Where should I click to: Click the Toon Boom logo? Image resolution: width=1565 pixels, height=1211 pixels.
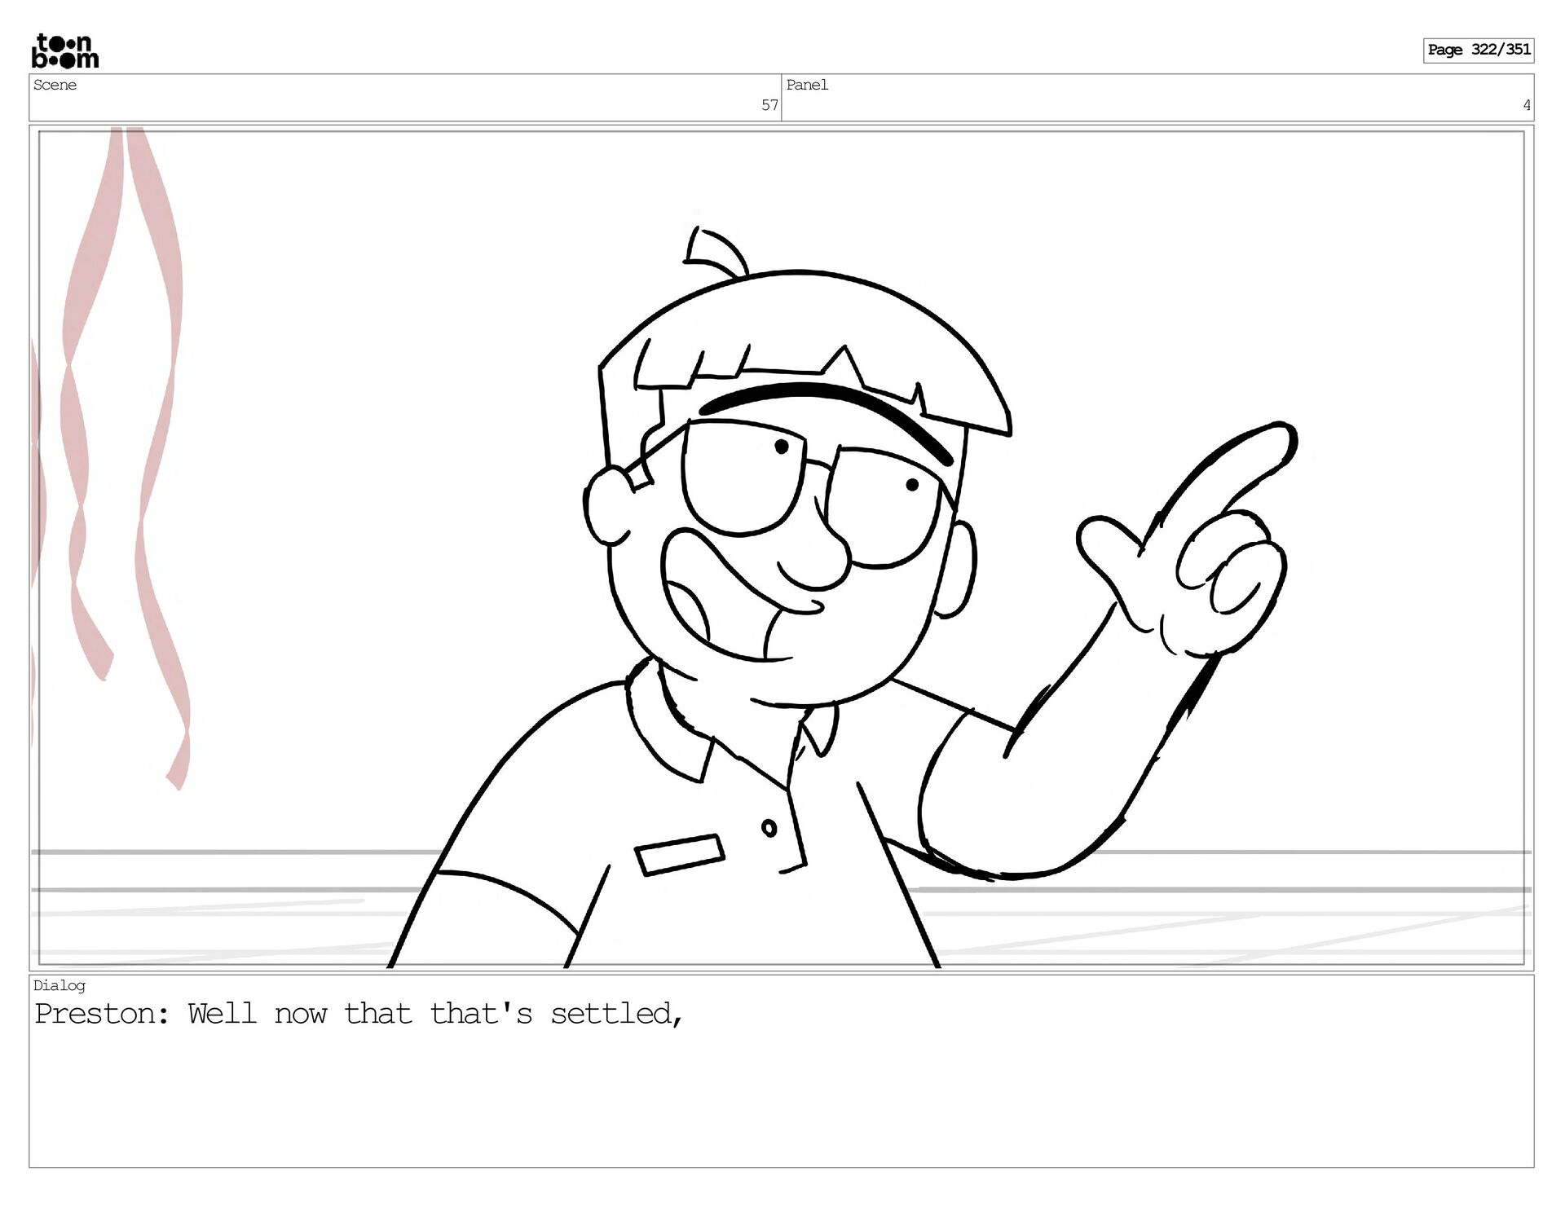[x=65, y=51]
